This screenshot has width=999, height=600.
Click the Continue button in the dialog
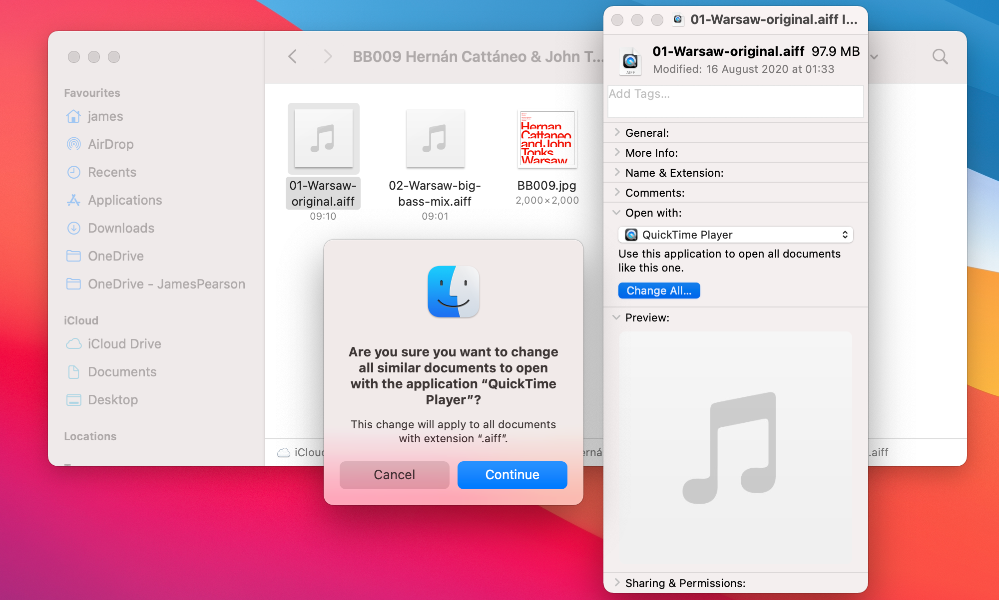tap(512, 475)
